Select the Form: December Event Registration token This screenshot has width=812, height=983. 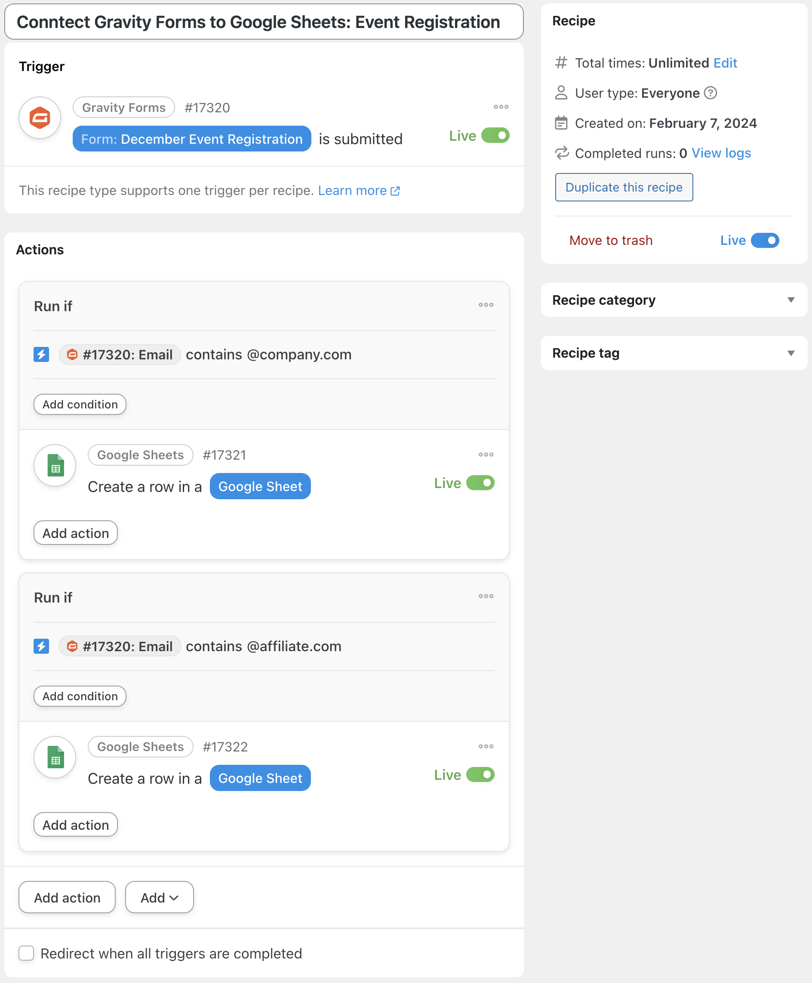(x=192, y=139)
